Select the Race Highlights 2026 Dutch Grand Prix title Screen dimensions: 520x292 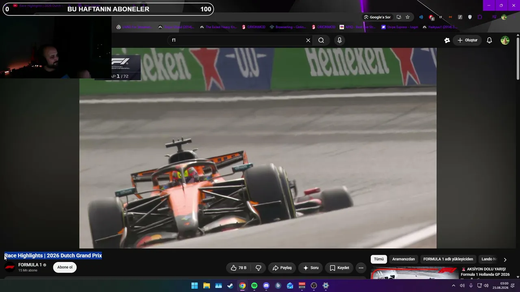click(53, 255)
